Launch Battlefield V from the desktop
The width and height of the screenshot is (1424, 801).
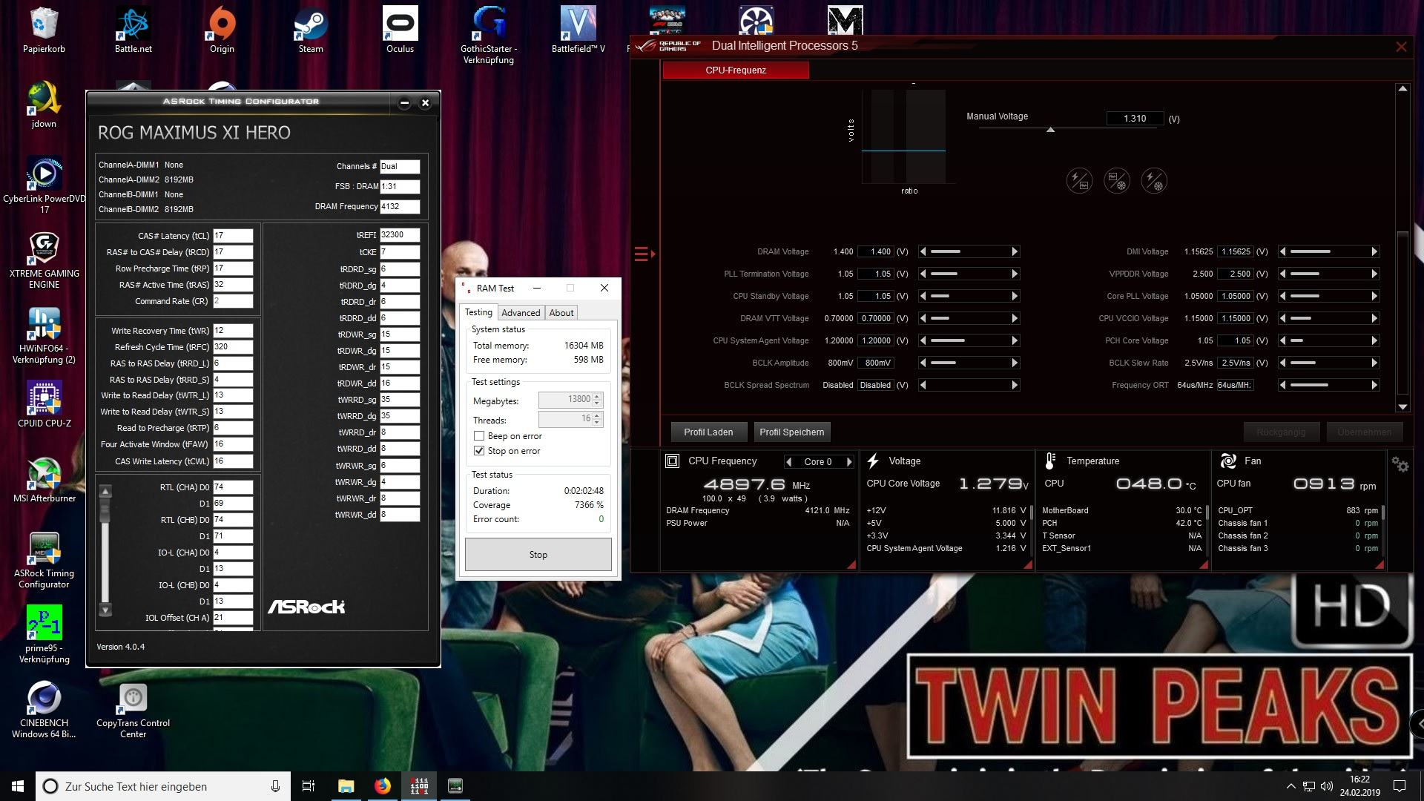tap(578, 30)
